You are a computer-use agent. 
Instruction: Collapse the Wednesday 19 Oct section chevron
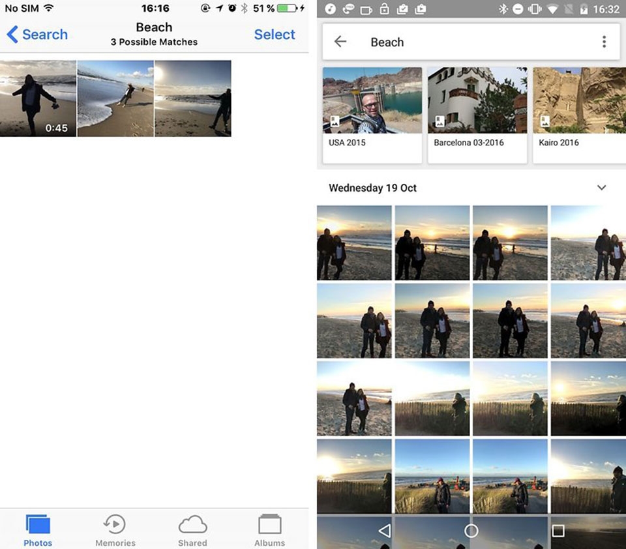click(x=602, y=188)
